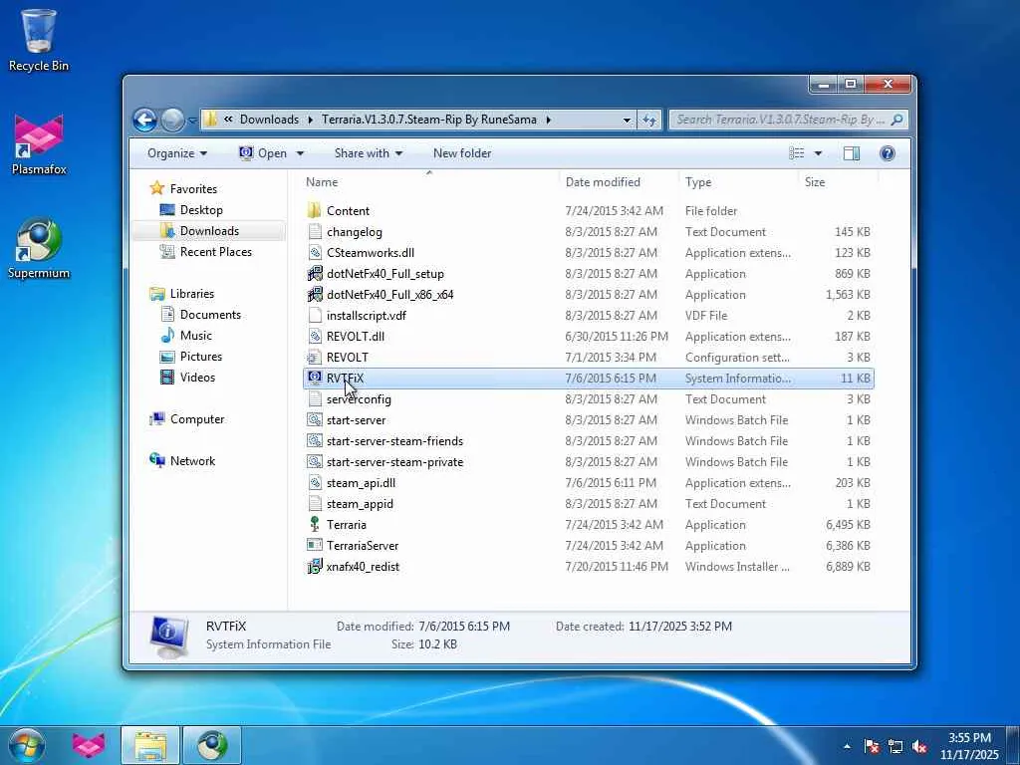Click the Downloads breadcrumb segment
This screenshot has width=1020, height=765.
click(269, 120)
